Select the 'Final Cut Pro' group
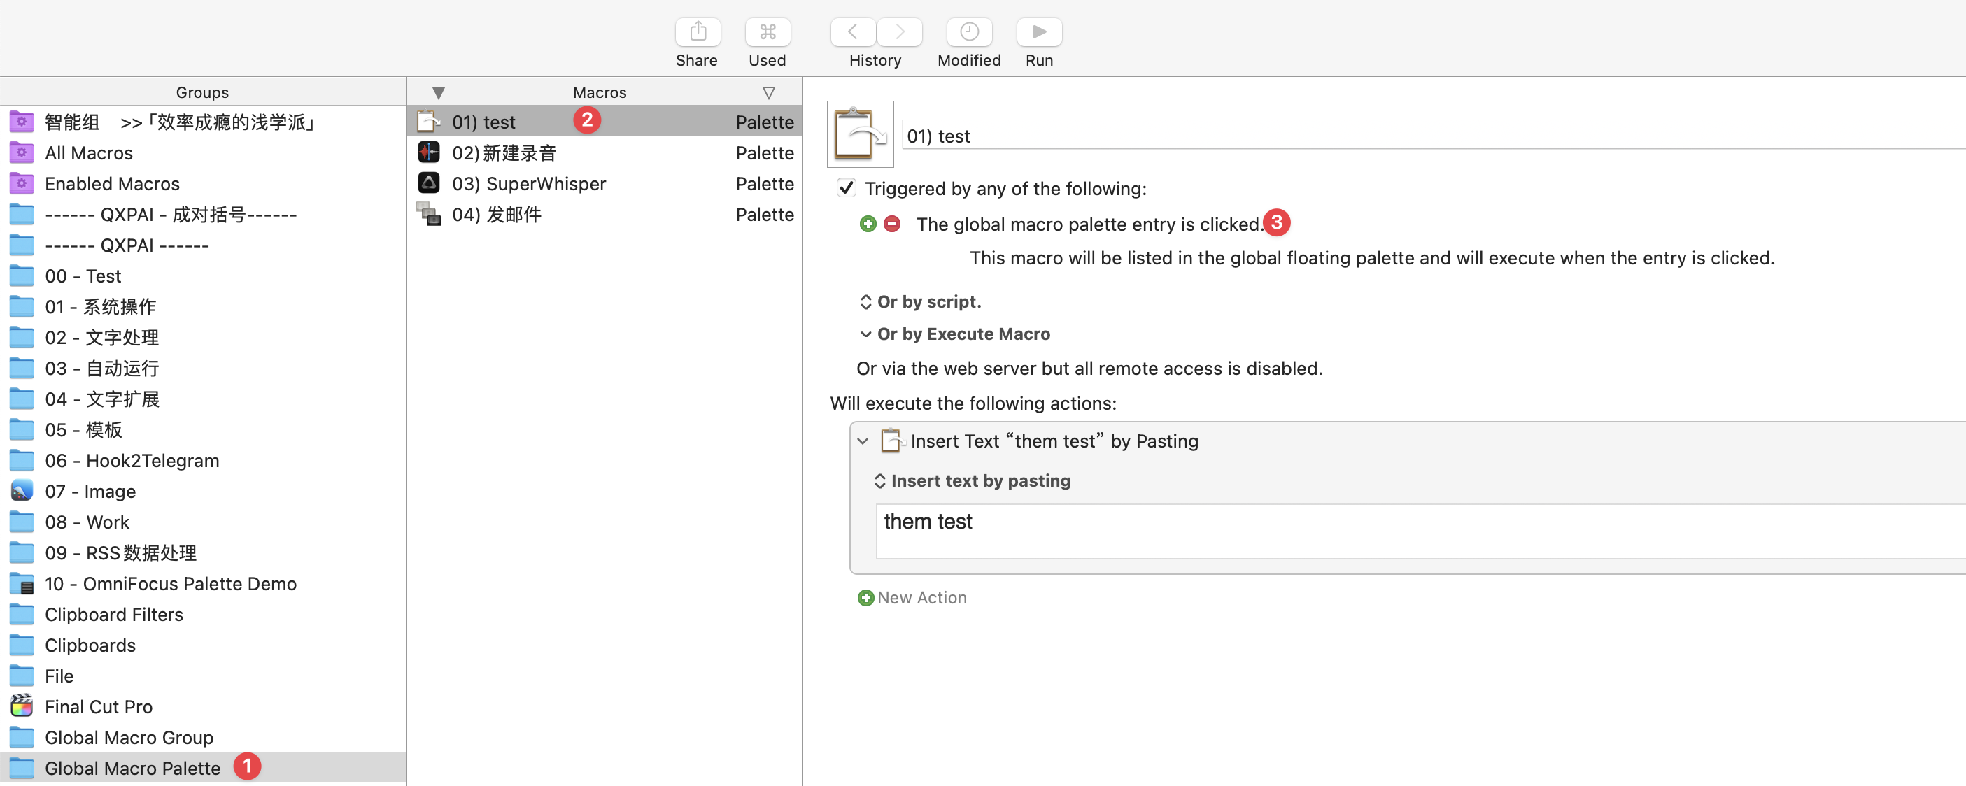The width and height of the screenshot is (1966, 786). click(x=99, y=707)
